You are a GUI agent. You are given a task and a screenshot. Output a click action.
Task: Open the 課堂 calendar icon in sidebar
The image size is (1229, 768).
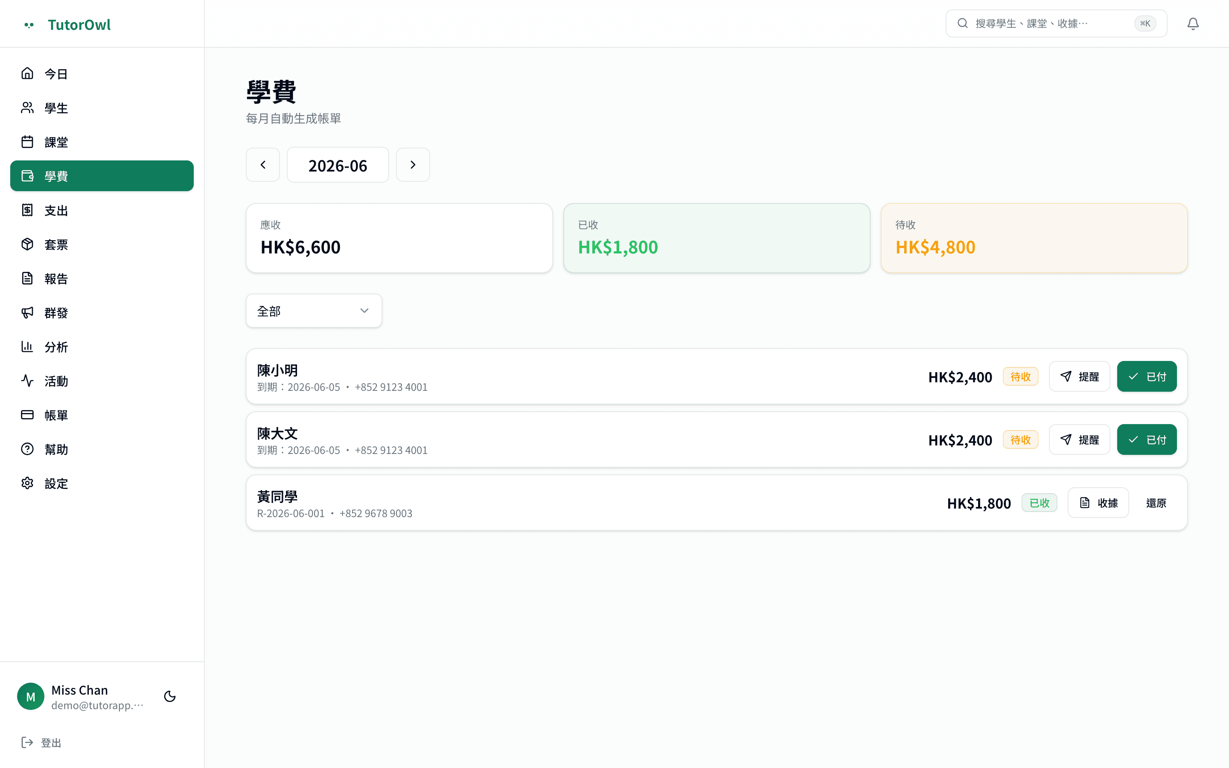coord(27,142)
